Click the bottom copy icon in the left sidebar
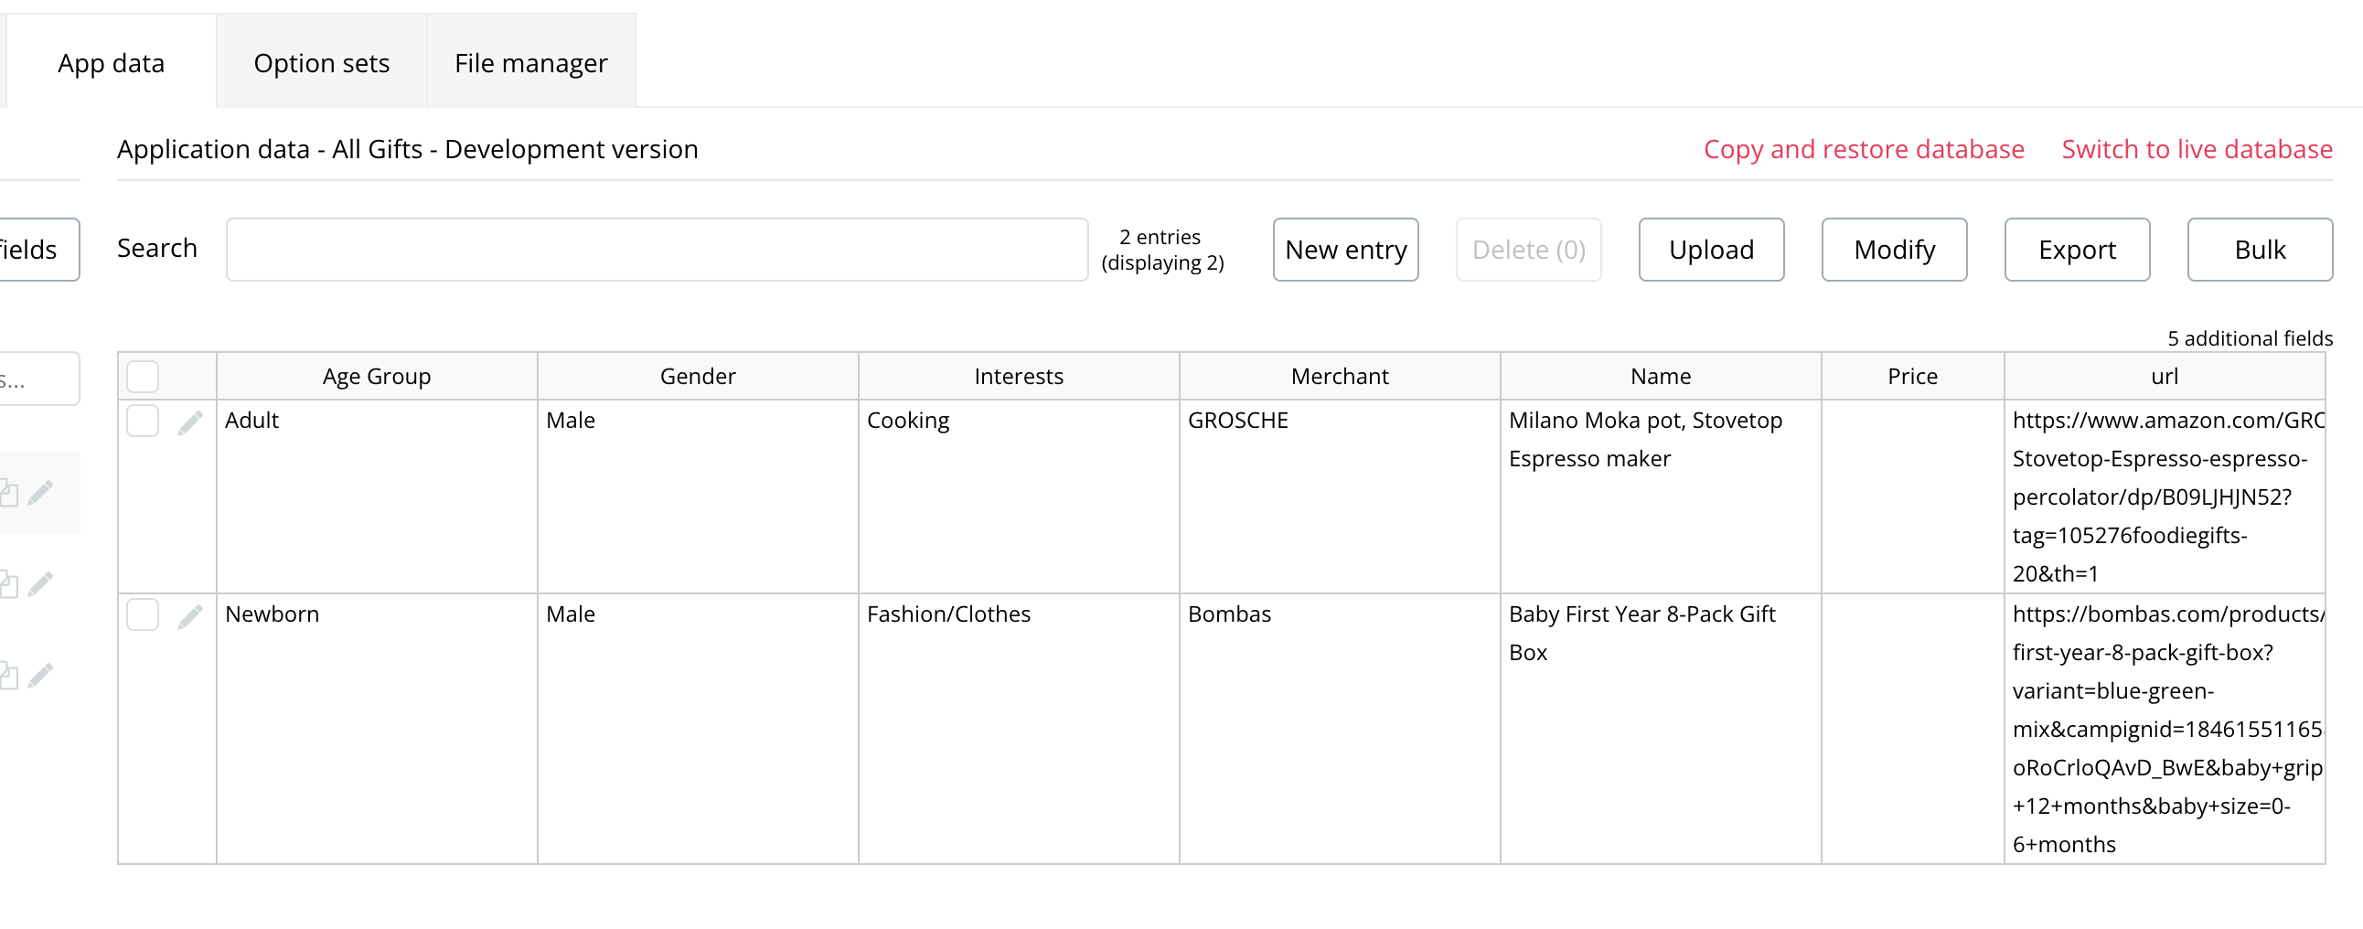 tap(9, 676)
